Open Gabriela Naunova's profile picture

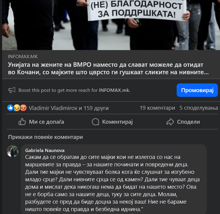[13, 151]
